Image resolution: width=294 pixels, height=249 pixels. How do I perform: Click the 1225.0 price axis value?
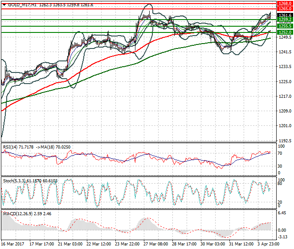click(285, 82)
